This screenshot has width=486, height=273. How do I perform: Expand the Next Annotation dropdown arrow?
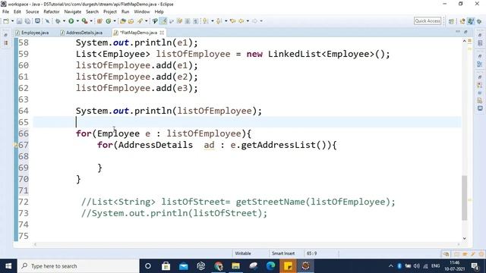pyautogui.click(x=213, y=21)
